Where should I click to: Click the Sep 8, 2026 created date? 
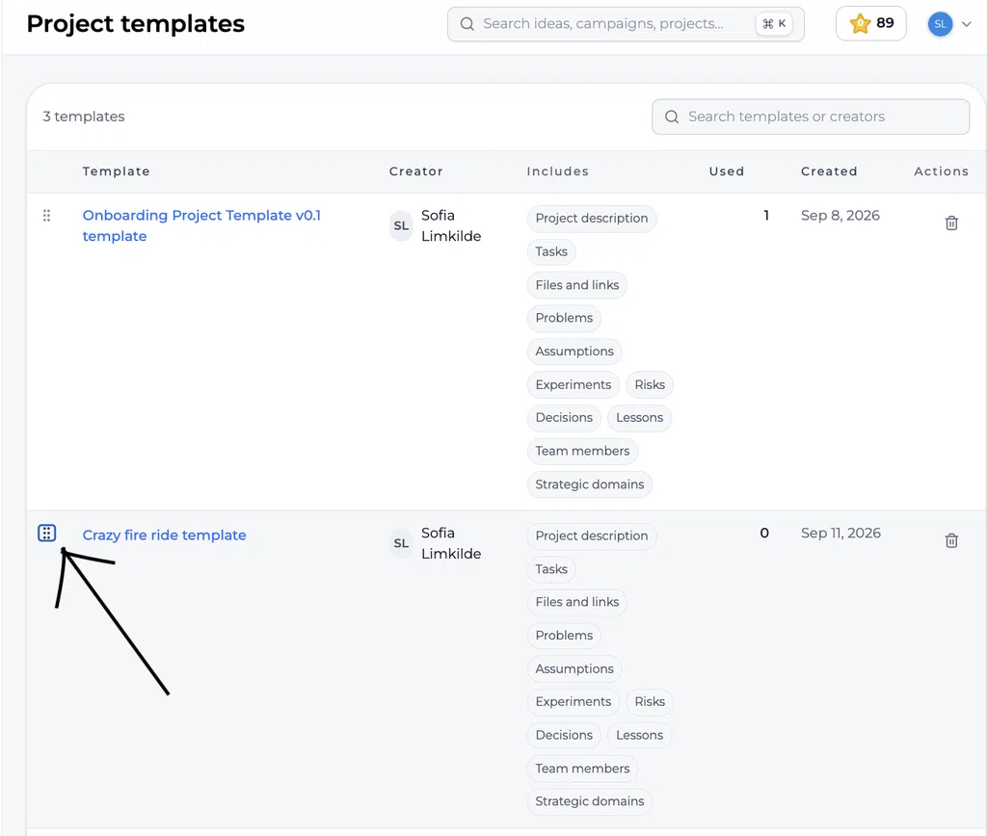coord(840,216)
